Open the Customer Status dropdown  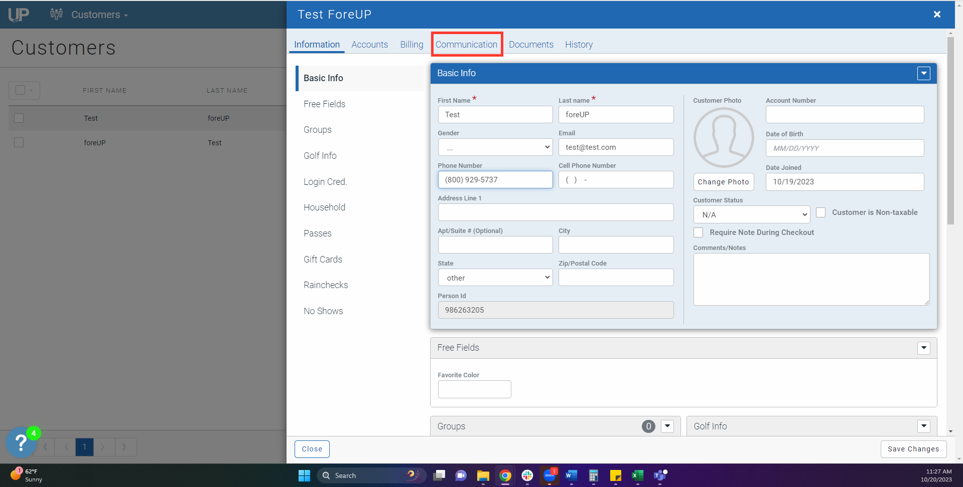coord(752,214)
